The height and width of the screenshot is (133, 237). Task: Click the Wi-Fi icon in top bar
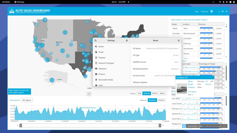(220, 2)
